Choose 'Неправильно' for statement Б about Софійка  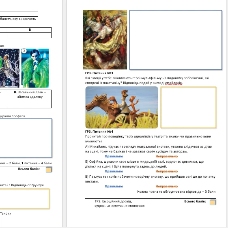pyautogui.click(x=167, y=171)
